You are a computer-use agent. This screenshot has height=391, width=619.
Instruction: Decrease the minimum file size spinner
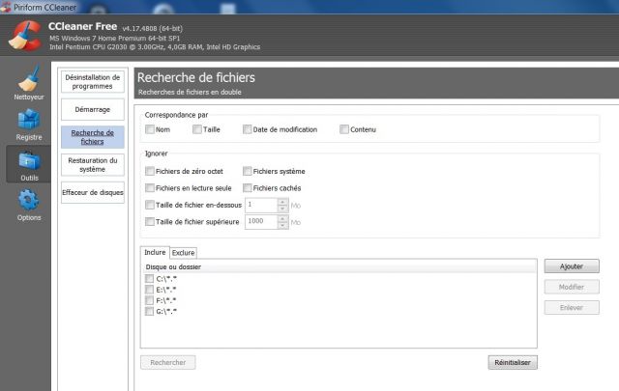282,209
